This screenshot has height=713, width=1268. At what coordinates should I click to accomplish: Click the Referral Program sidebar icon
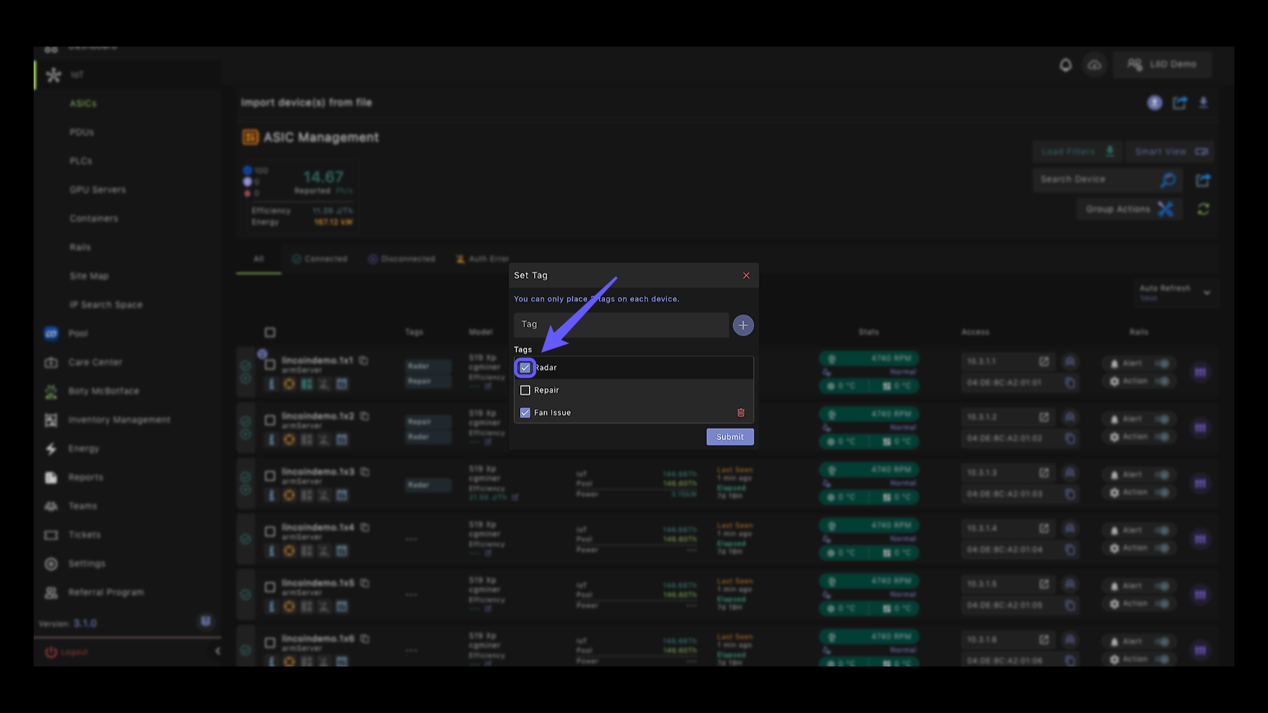click(x=51, y=593)
